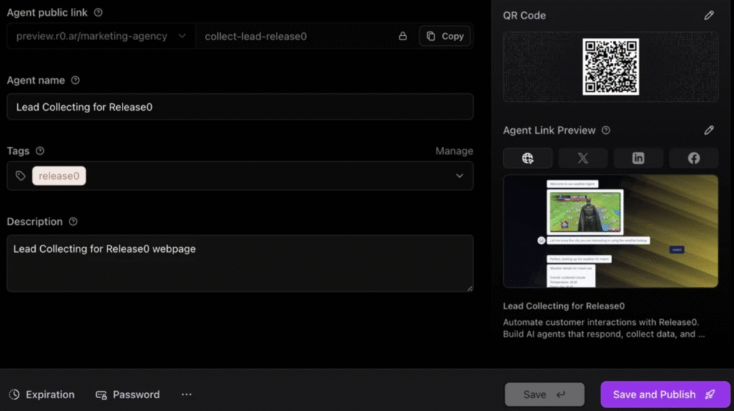Open the Password settings
Viewport: 734px width, 411px height.
(x=128, y=395)
